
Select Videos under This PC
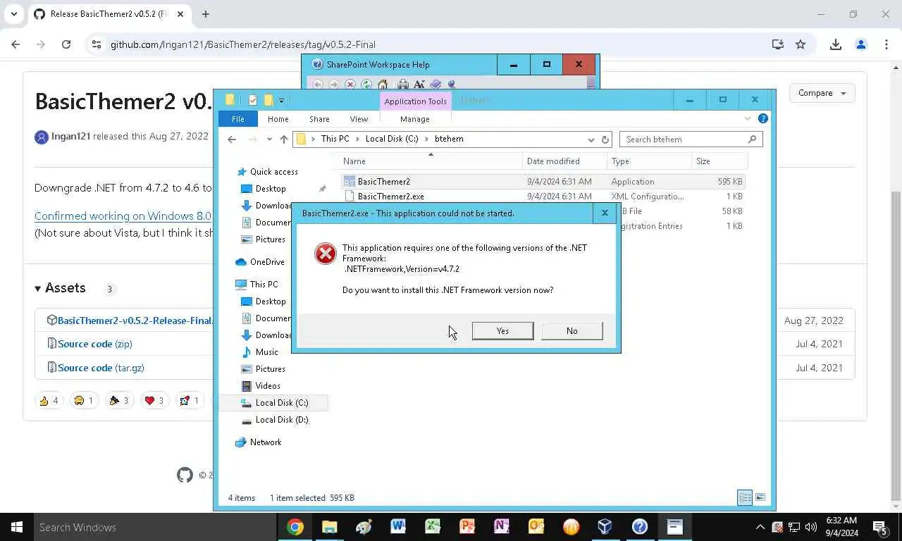[x=268, y=386]
